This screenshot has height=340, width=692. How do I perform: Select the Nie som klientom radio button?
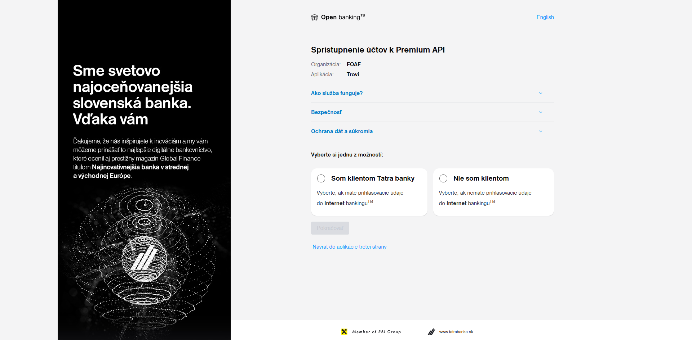(443, 178)
